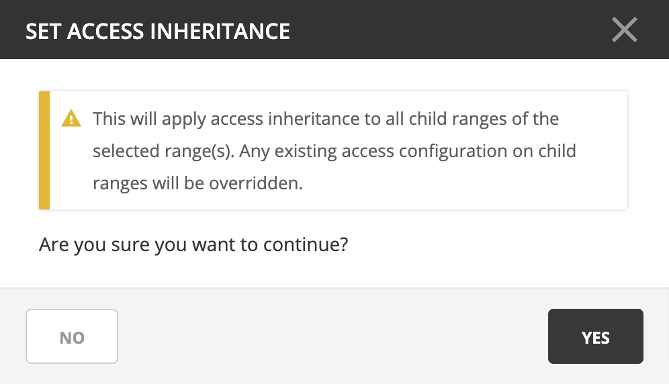Confirm by pressing the YES button
The width and height of the screenshot is (669, 384).
point(595,336)
